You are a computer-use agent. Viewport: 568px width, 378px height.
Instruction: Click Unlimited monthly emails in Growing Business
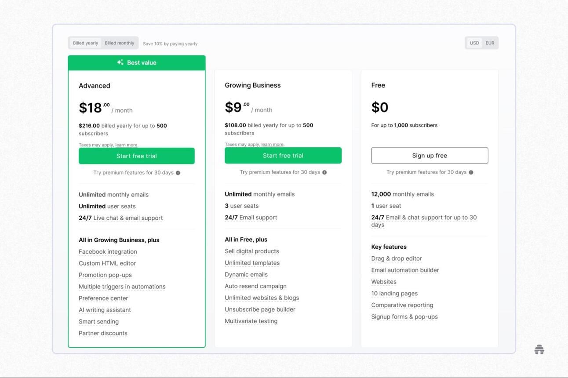coord(260,194)
